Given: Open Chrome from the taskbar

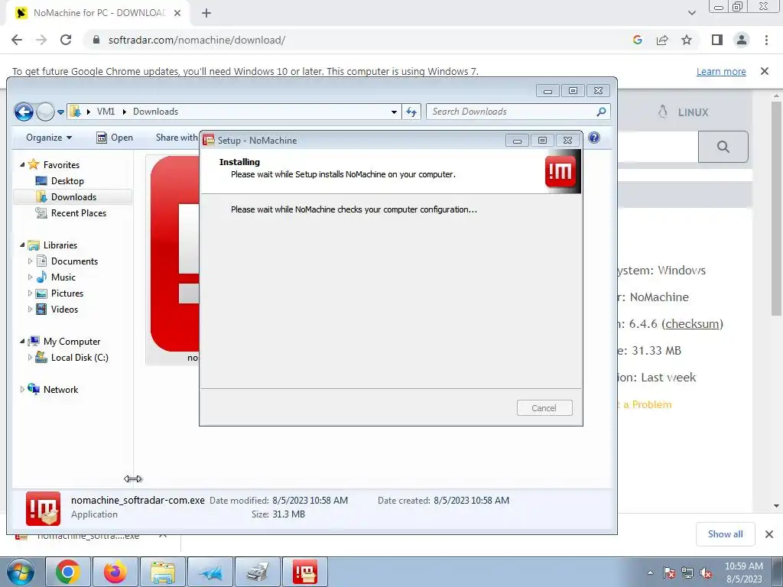Looking at the screenshot, I should point(68,572).
